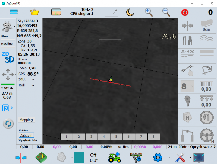Click the teal section color swatch
The image size is (217, 164).
pos(79,157)
